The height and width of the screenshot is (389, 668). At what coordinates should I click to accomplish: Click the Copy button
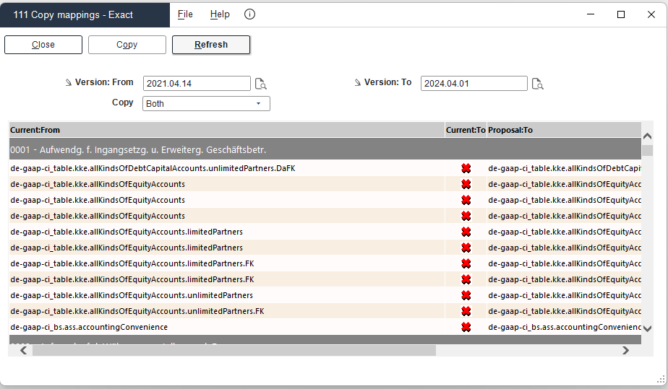(127, 45)
